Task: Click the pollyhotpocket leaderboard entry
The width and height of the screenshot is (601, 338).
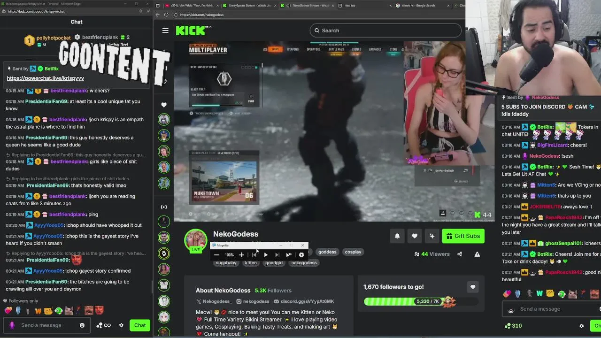Action: pos(48,40)
